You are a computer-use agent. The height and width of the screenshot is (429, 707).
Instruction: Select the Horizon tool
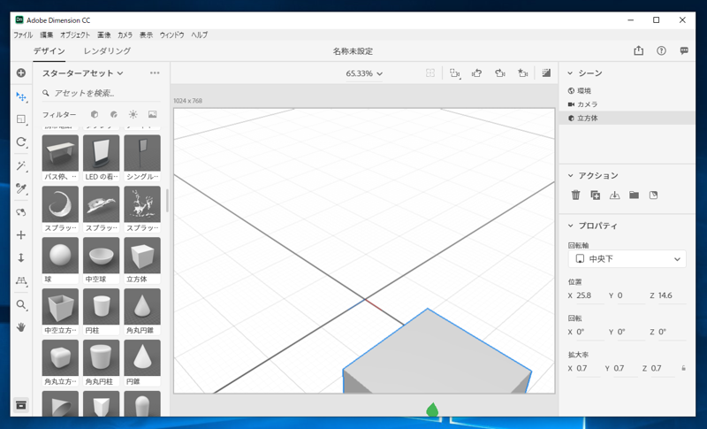[x=21, y=281]
